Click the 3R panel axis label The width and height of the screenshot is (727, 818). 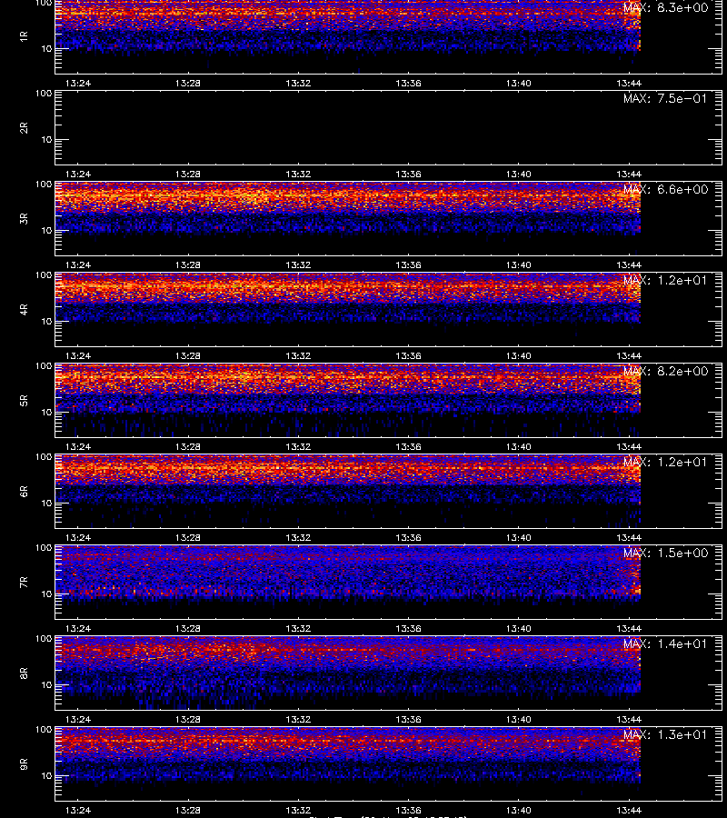pyautogui.click(x=24, y=218)
